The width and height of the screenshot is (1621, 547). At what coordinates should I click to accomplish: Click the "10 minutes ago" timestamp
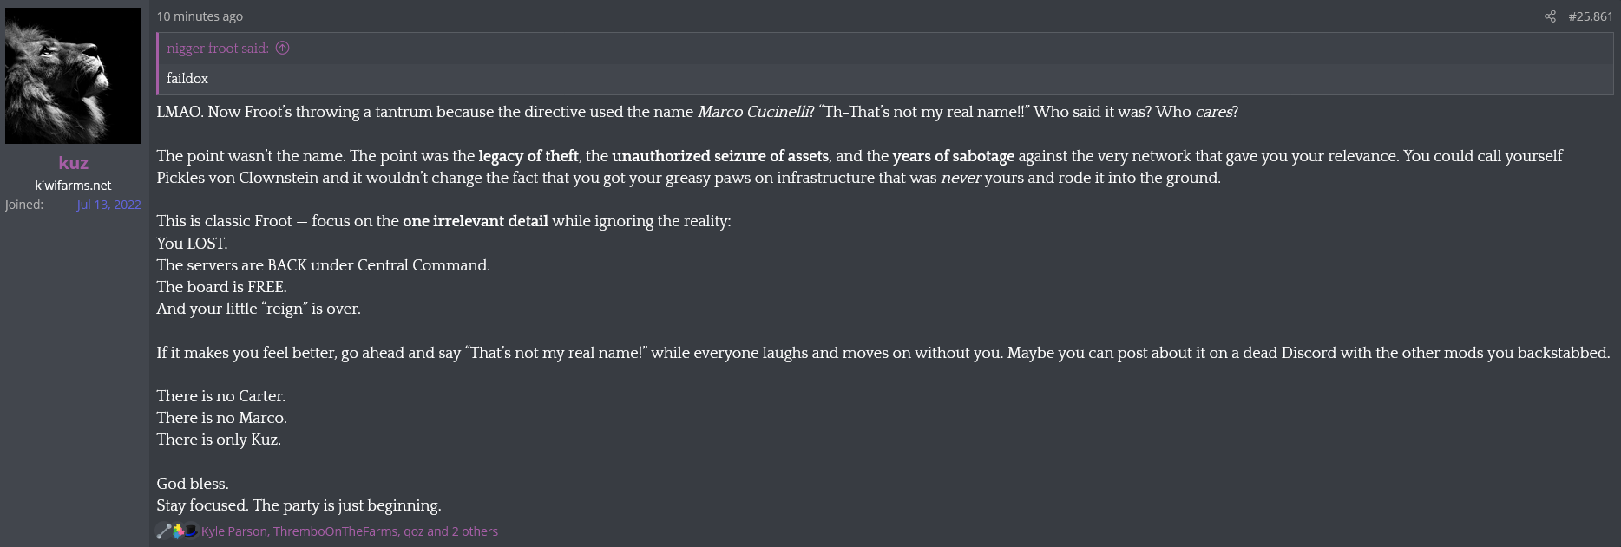tap(200, 16)
